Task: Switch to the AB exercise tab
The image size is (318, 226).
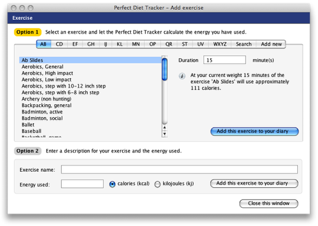Action: [x=44, y=44]
